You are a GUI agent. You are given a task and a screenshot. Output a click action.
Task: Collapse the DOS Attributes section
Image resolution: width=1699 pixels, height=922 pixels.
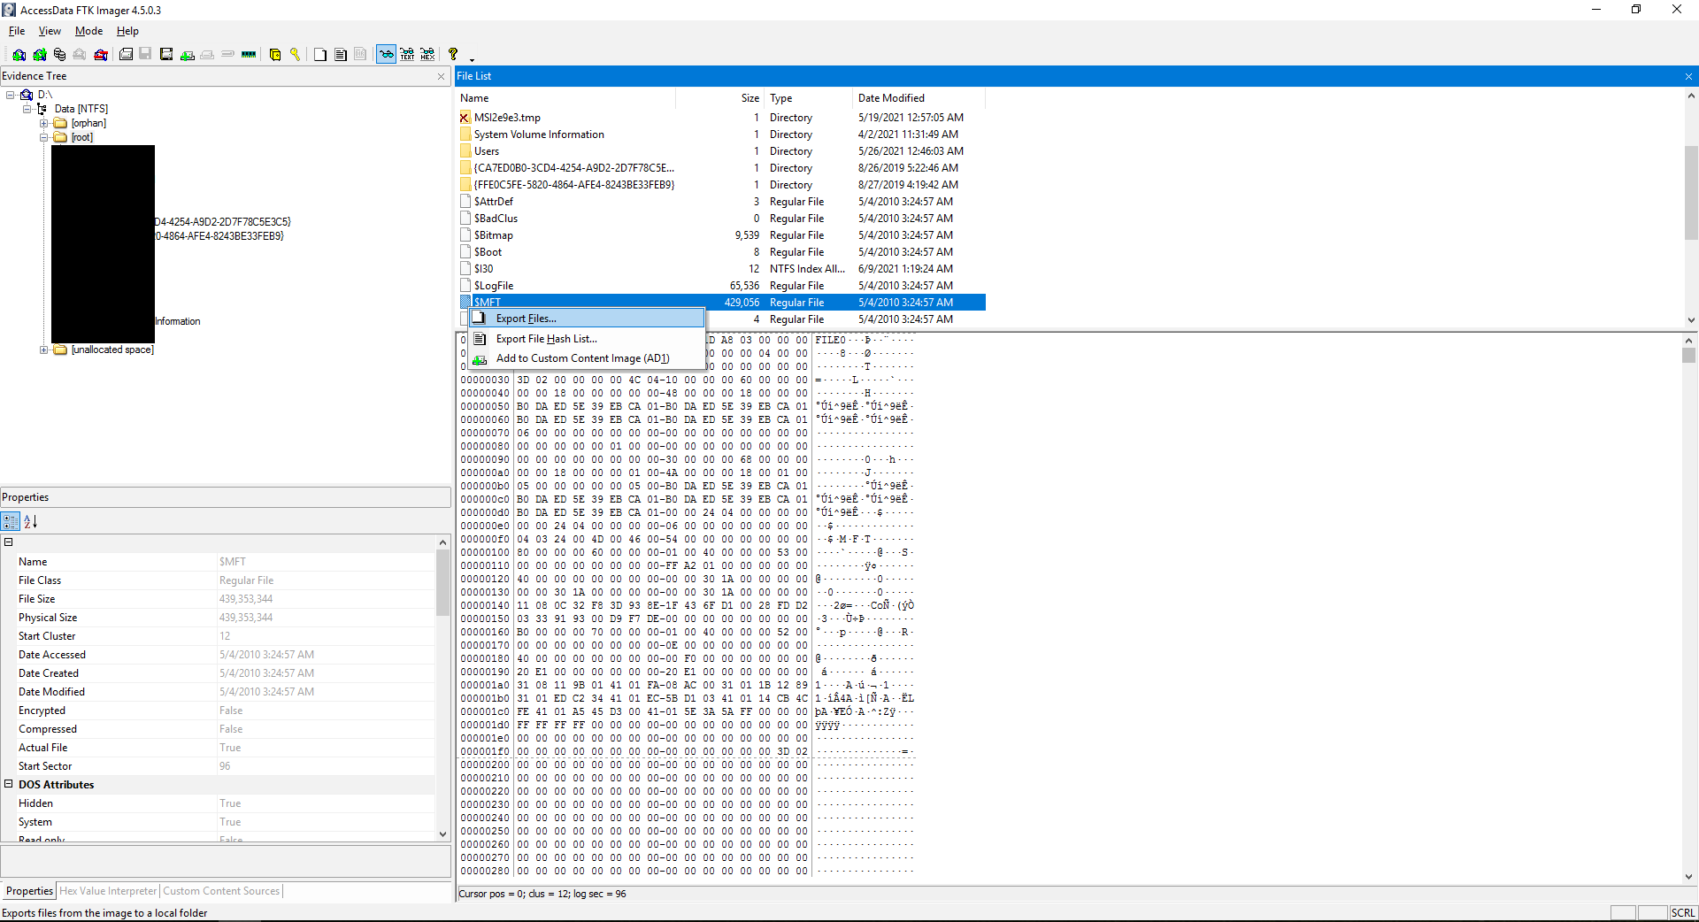[9, 784]
